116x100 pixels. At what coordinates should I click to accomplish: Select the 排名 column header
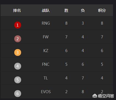click(17, 10)
